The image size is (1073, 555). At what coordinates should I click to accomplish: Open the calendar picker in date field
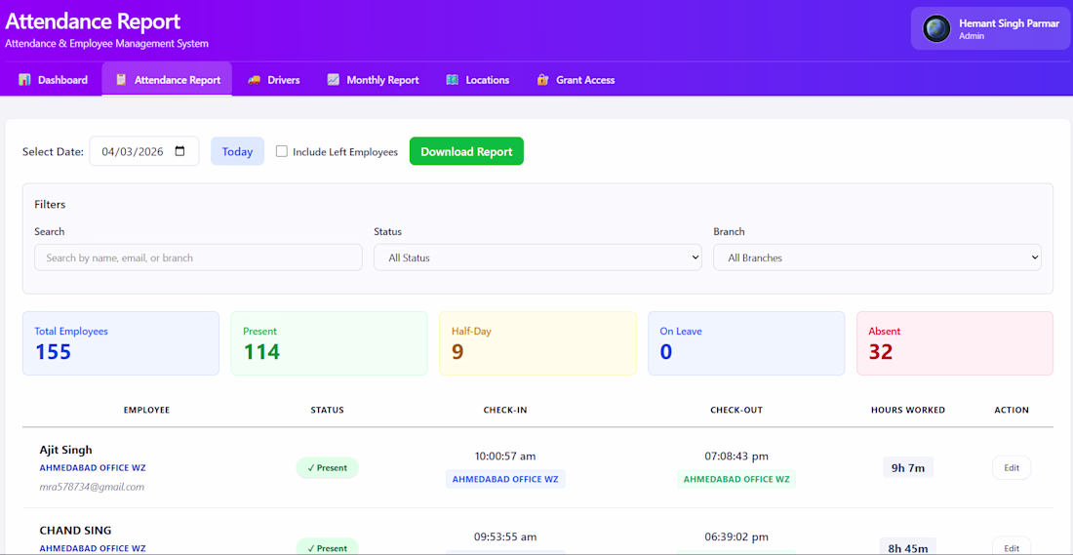(x=180, y=151)
